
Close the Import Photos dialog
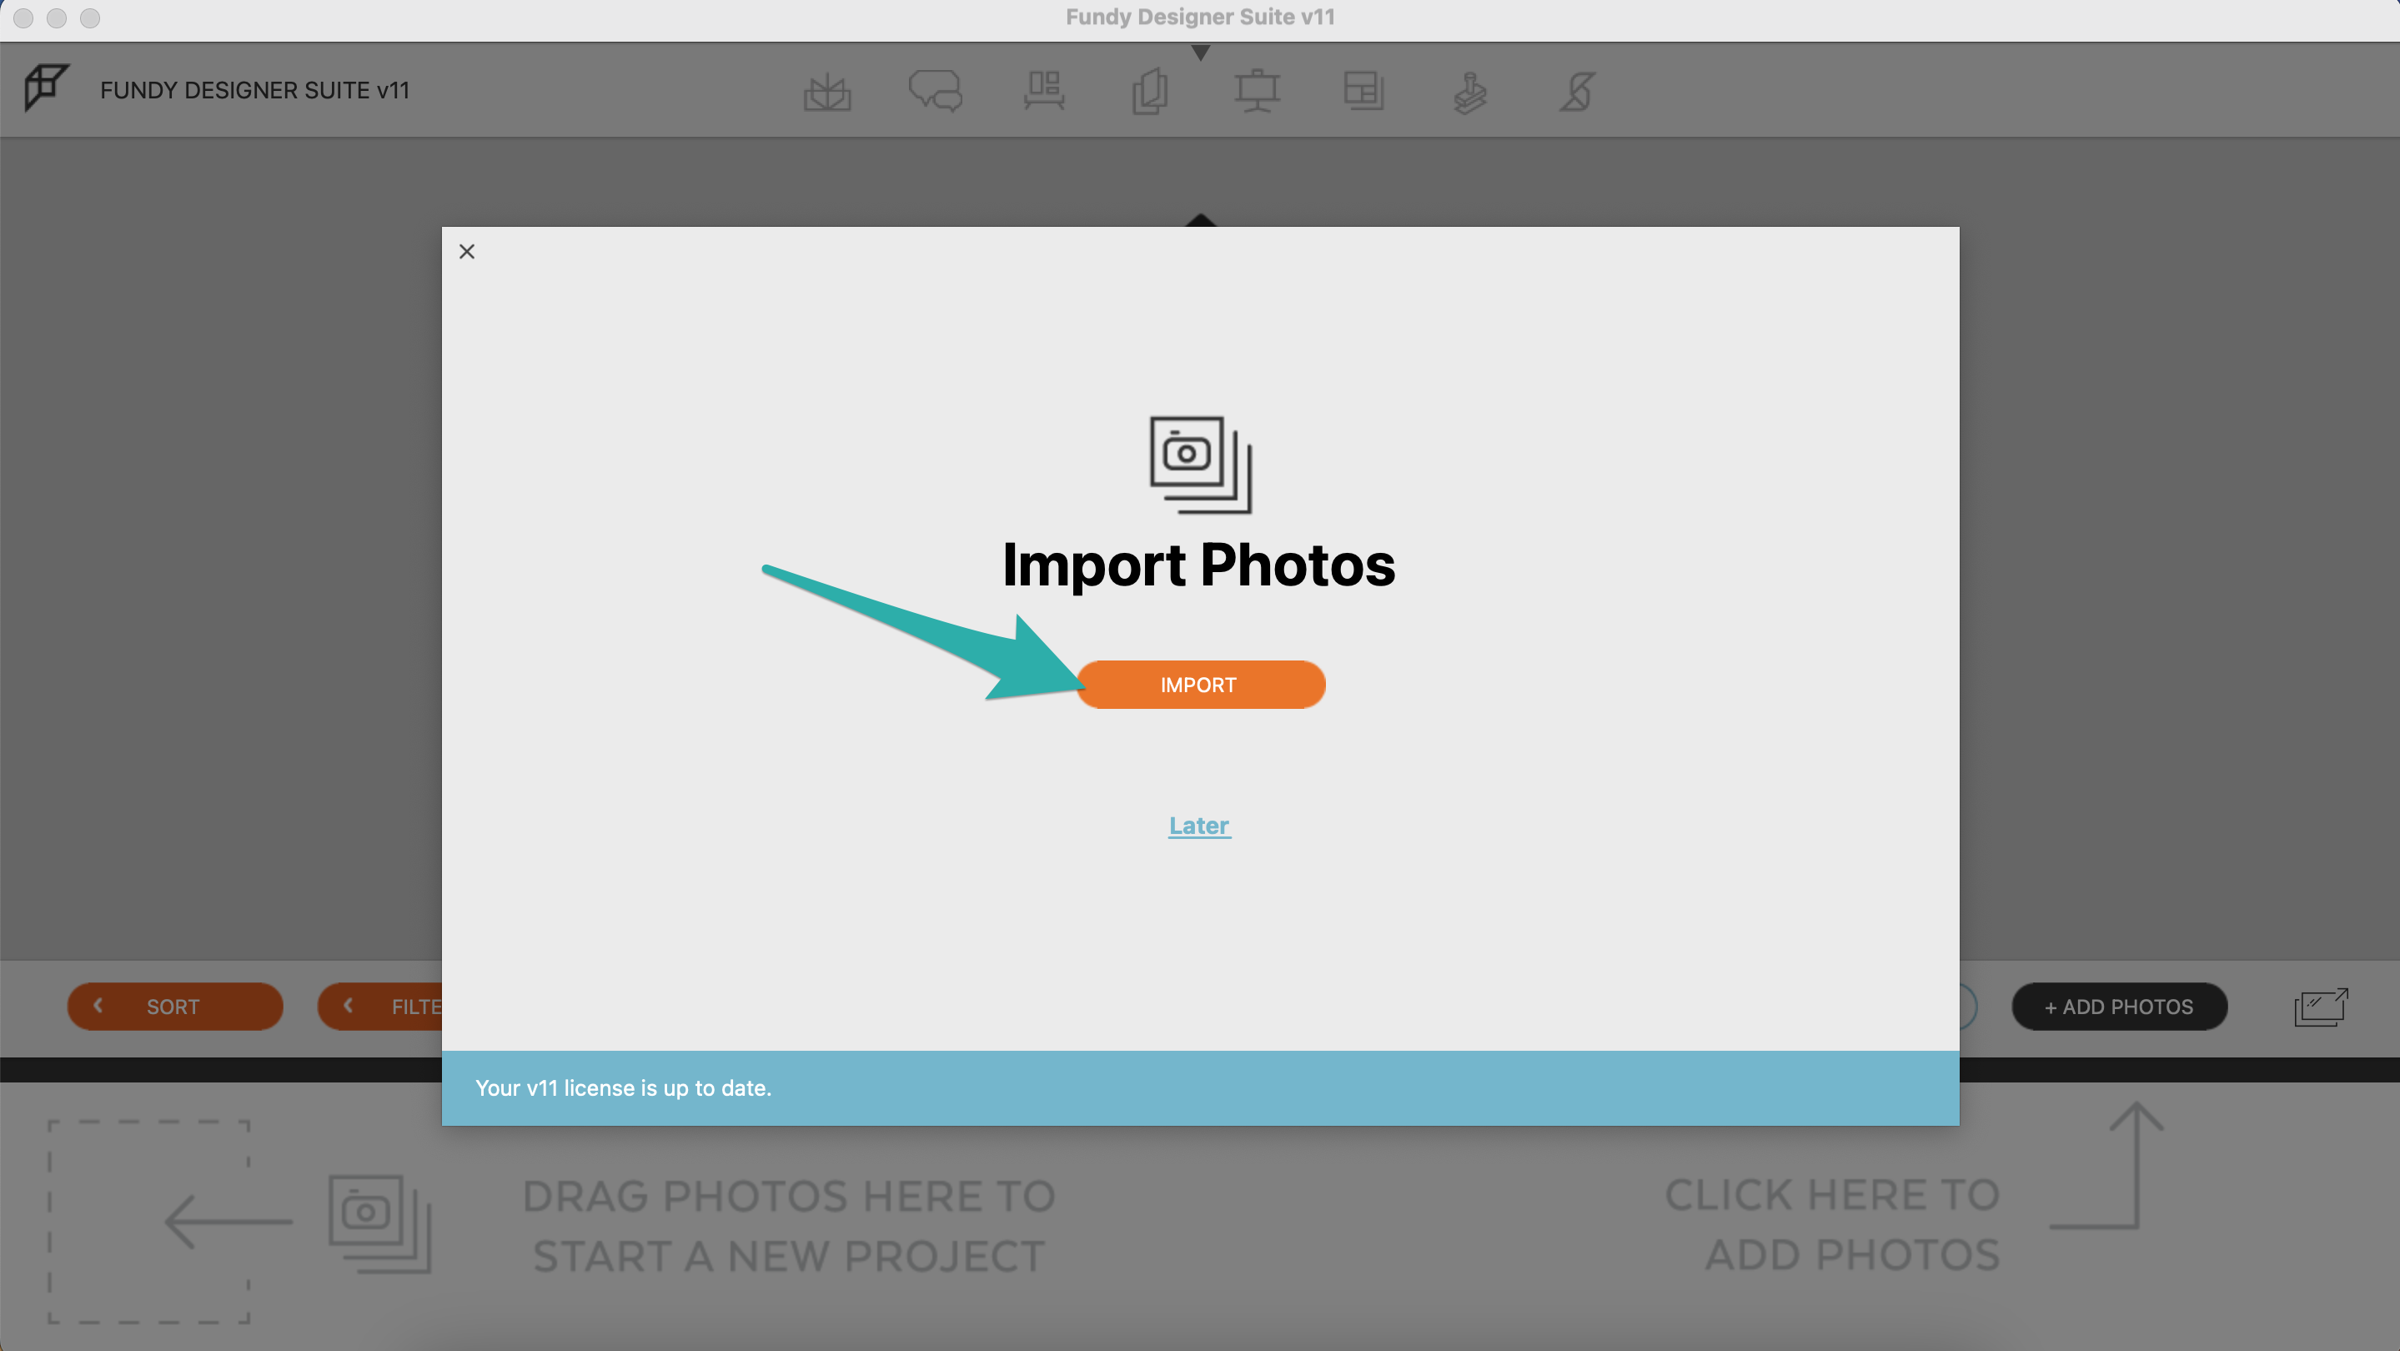[x=467, y=252]
